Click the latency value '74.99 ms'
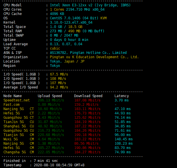 [123, 152]
